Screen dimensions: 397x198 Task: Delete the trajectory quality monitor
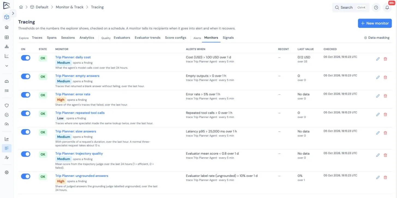(385, 155)
